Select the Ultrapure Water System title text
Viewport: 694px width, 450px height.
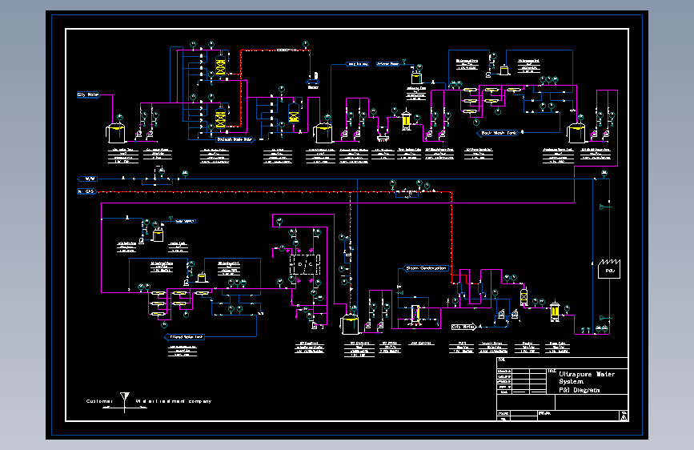(x=587, y=377)
